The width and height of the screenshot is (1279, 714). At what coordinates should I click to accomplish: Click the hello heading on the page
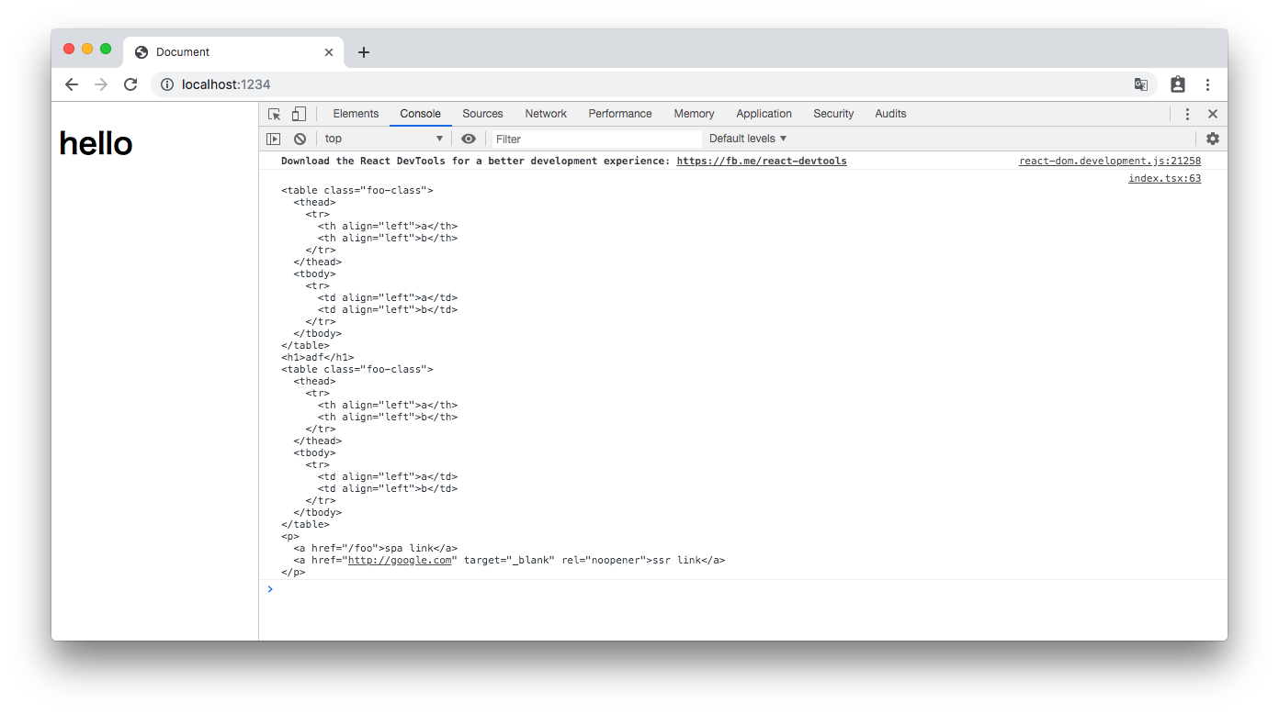(96, 143)
